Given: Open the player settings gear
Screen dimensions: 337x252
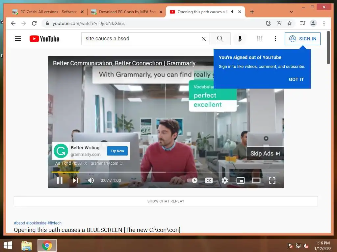Looking at the screenshot, I should pyautogui.click(x=225, y=180).
